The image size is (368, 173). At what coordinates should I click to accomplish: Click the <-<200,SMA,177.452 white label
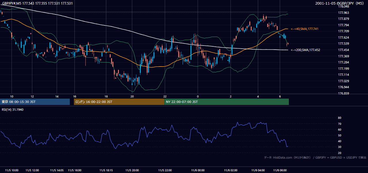click(x=305, y=50)
